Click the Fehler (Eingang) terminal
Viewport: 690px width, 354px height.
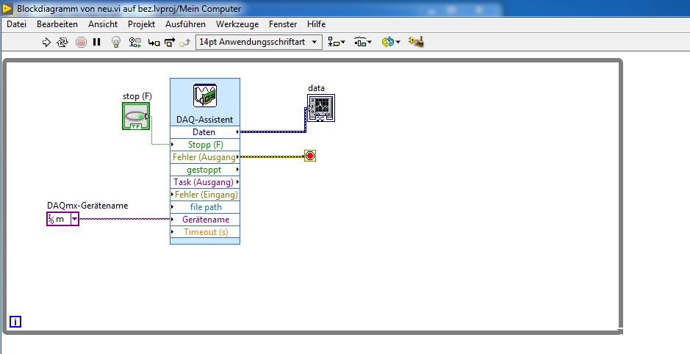(x=204, y=195)
